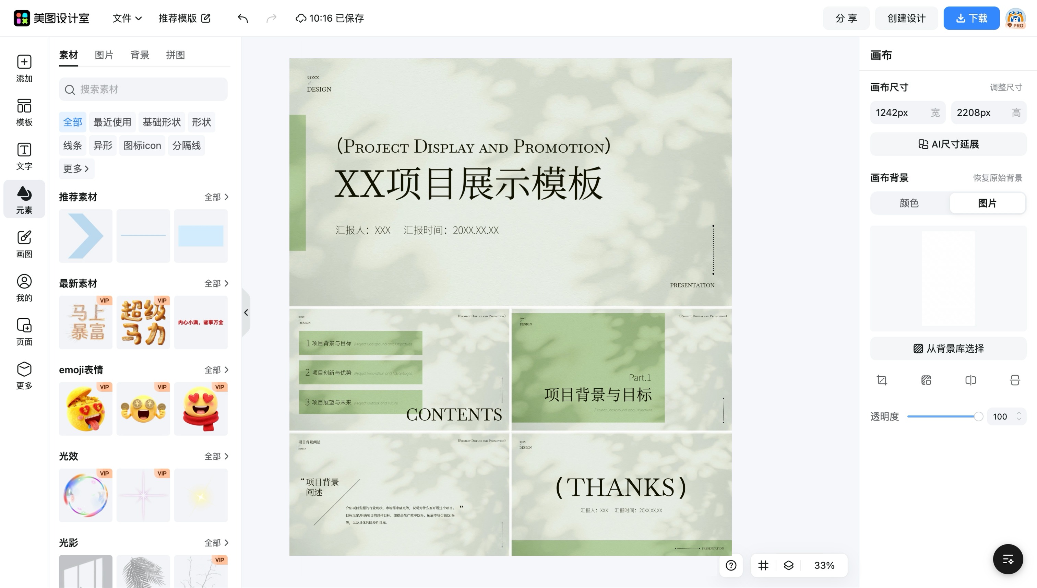Click the 下载 download button
The width and height of the screenshot is (1037, 588).
971,18
